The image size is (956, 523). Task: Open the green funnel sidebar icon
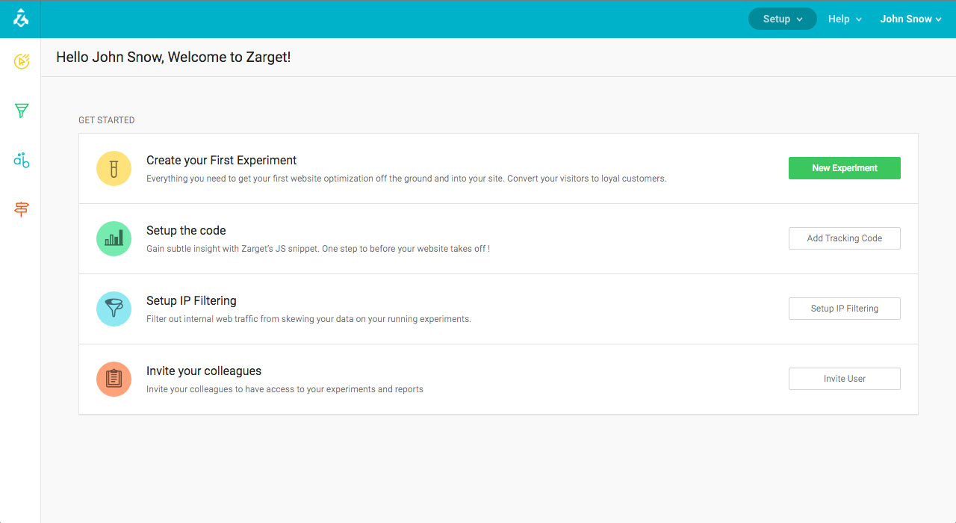[x=22, y=111]
